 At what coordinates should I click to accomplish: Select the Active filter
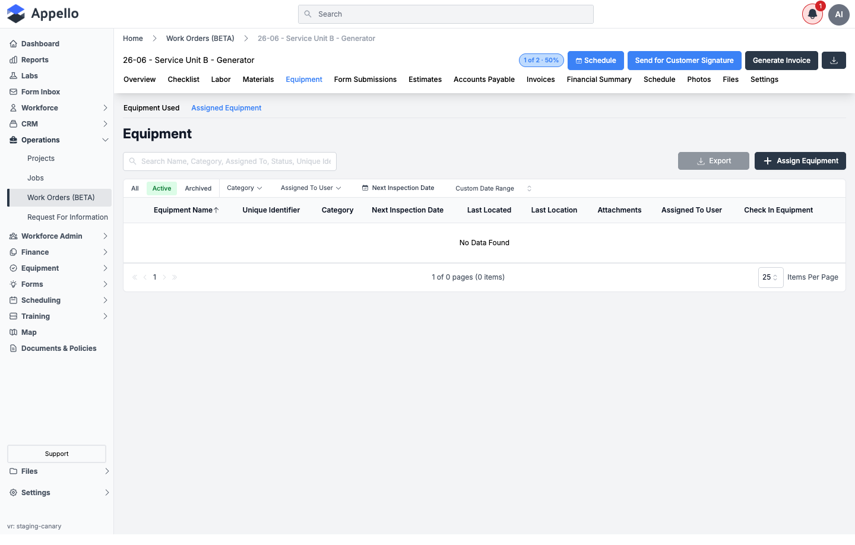pyautogui.click(x=161, y=188)
